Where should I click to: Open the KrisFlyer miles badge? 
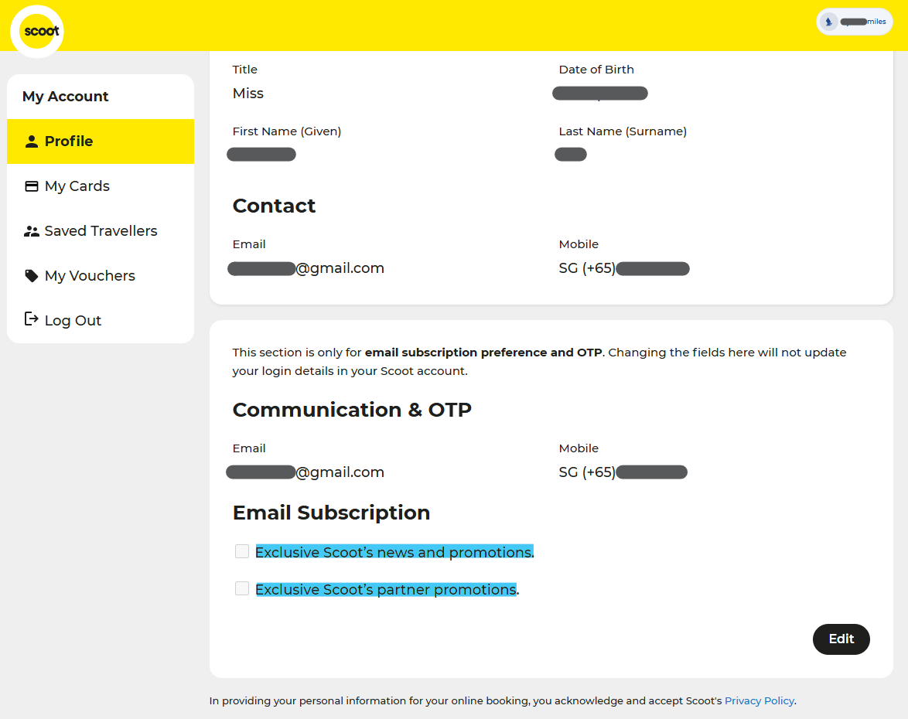854,22
